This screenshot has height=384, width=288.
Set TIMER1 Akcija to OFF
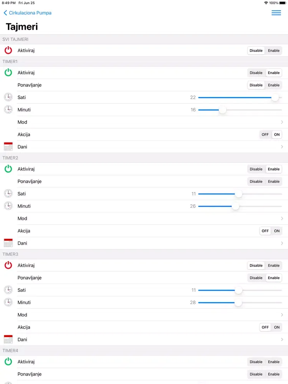265,134
